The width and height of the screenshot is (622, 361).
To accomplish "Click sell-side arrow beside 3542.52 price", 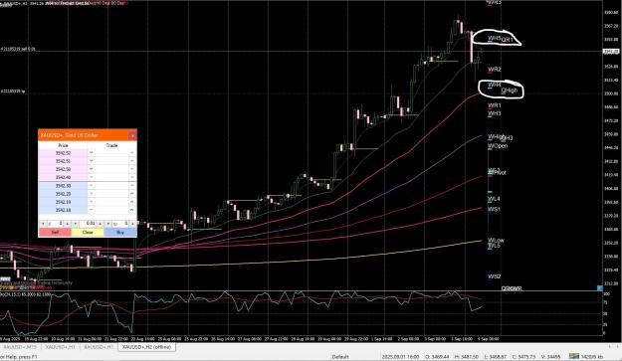I will click(92, 153).
